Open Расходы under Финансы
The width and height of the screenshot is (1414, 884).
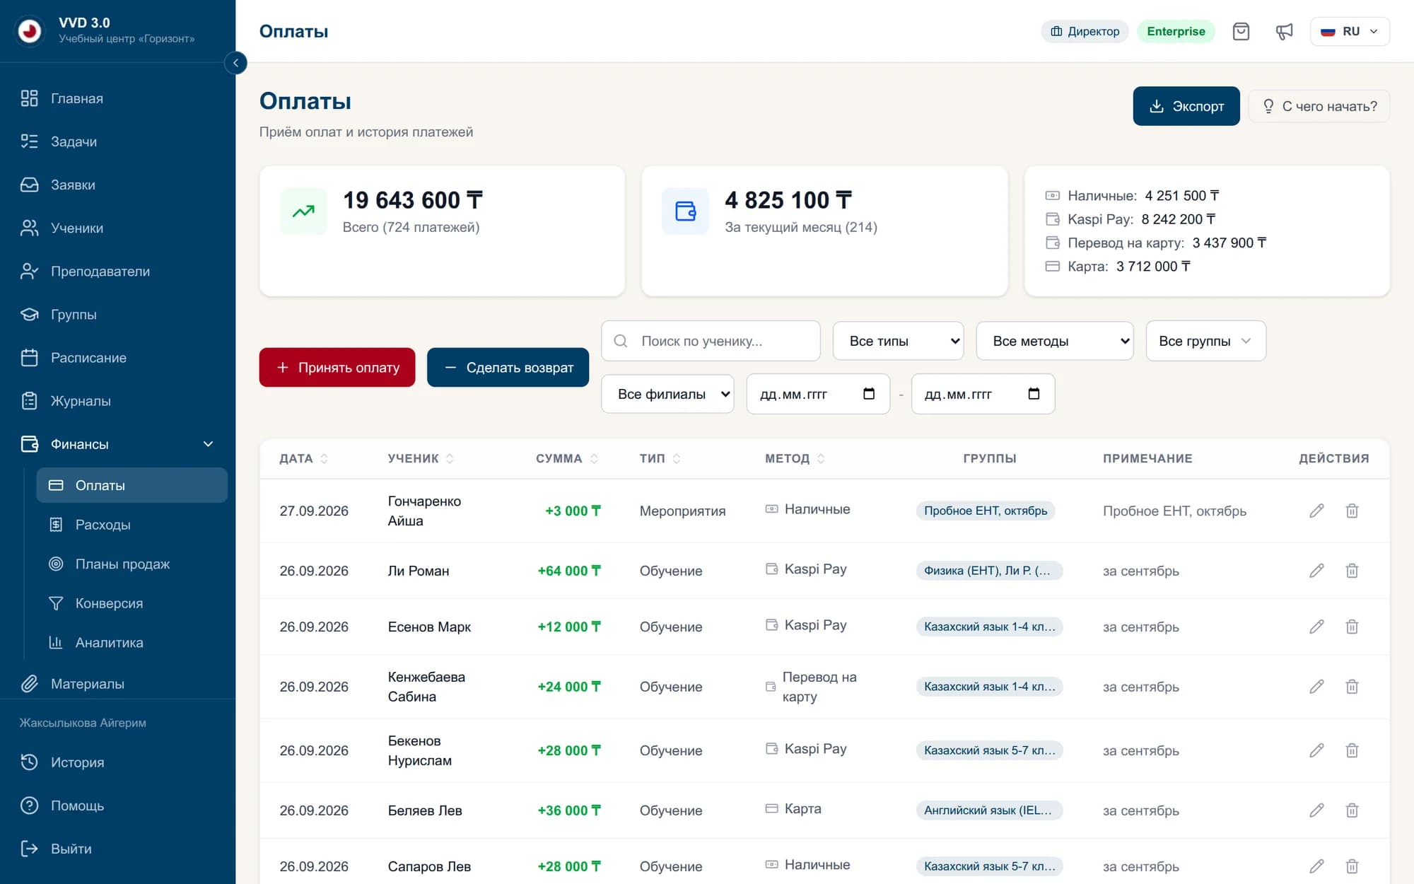point(132,525)
